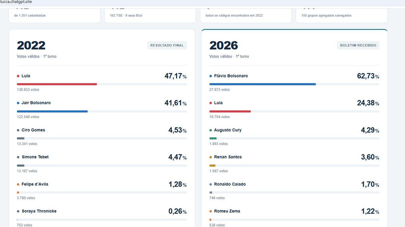
Task: Click the 3.780 votos count
Action: coord(26,198)
